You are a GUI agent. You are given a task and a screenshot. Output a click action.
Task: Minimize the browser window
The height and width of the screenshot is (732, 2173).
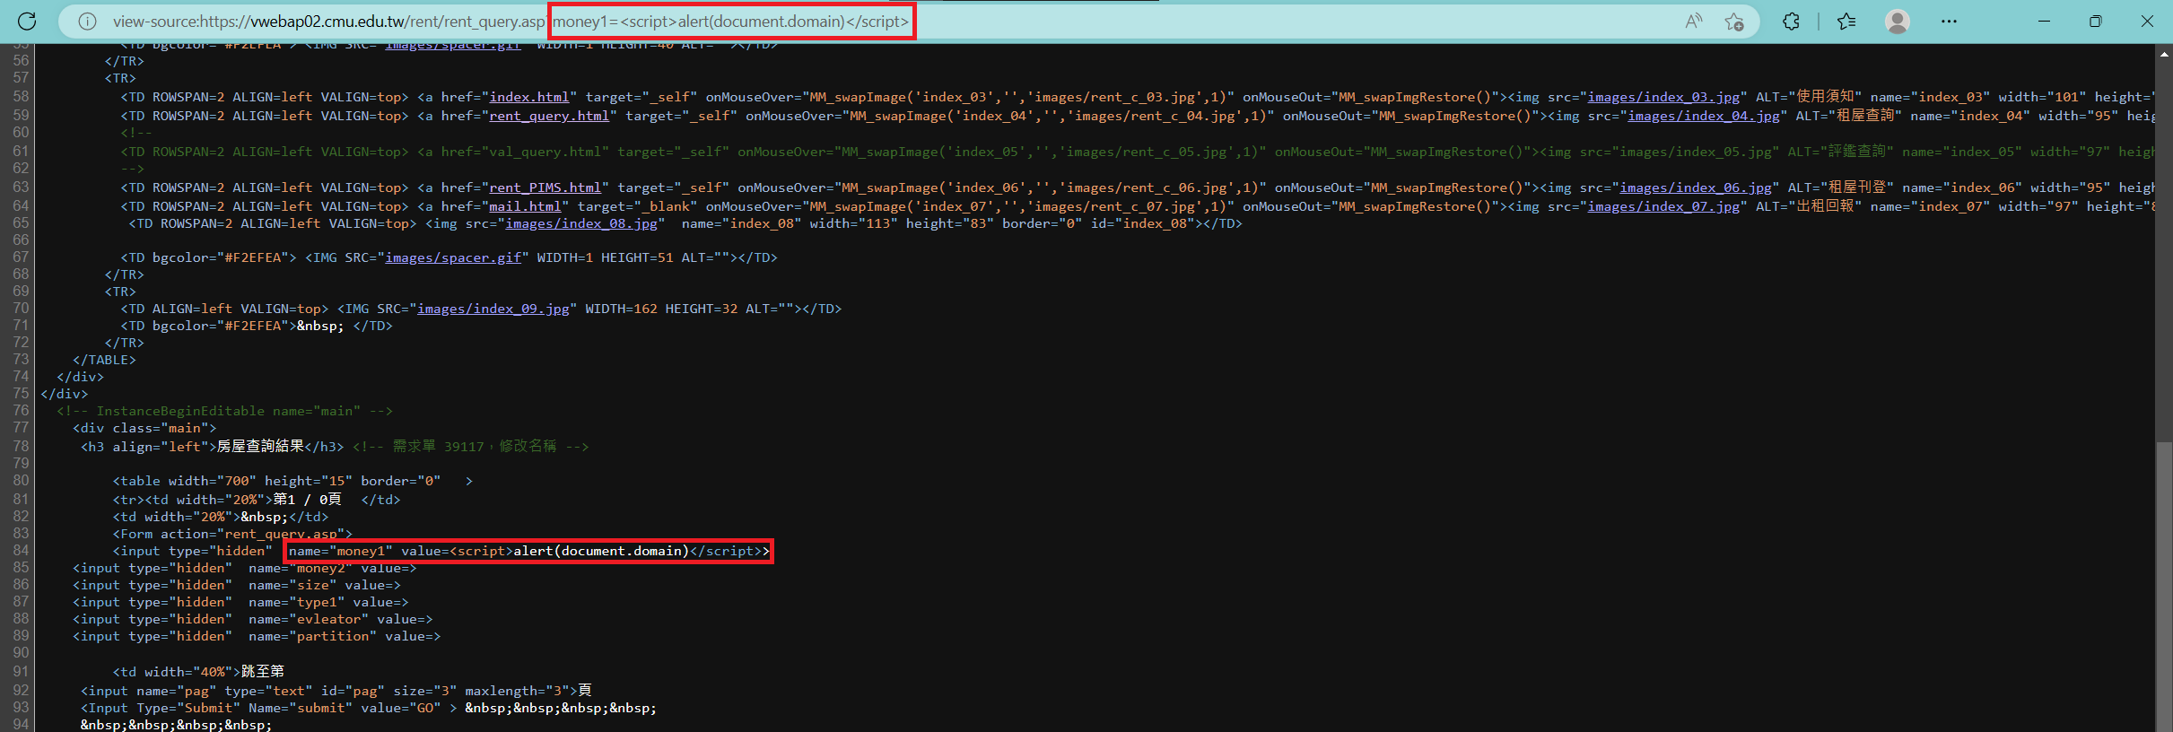(2045, 22)
